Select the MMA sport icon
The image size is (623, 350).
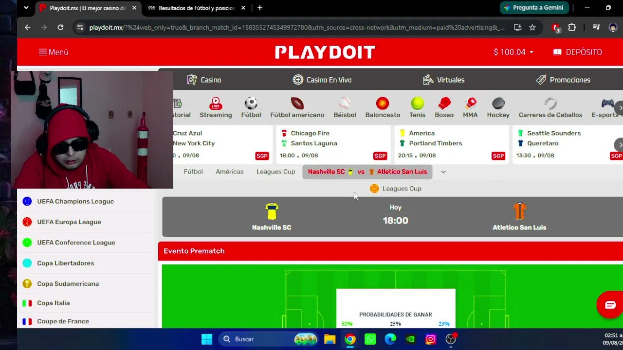[470, 103]
